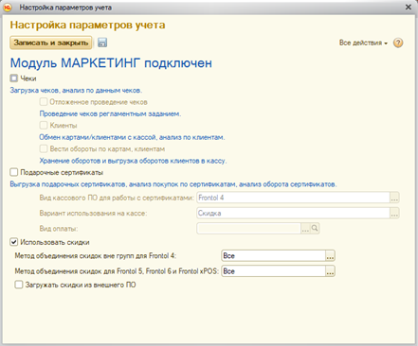
Task: Click ellipsis button next to the Скидка field
Action: 394,214
